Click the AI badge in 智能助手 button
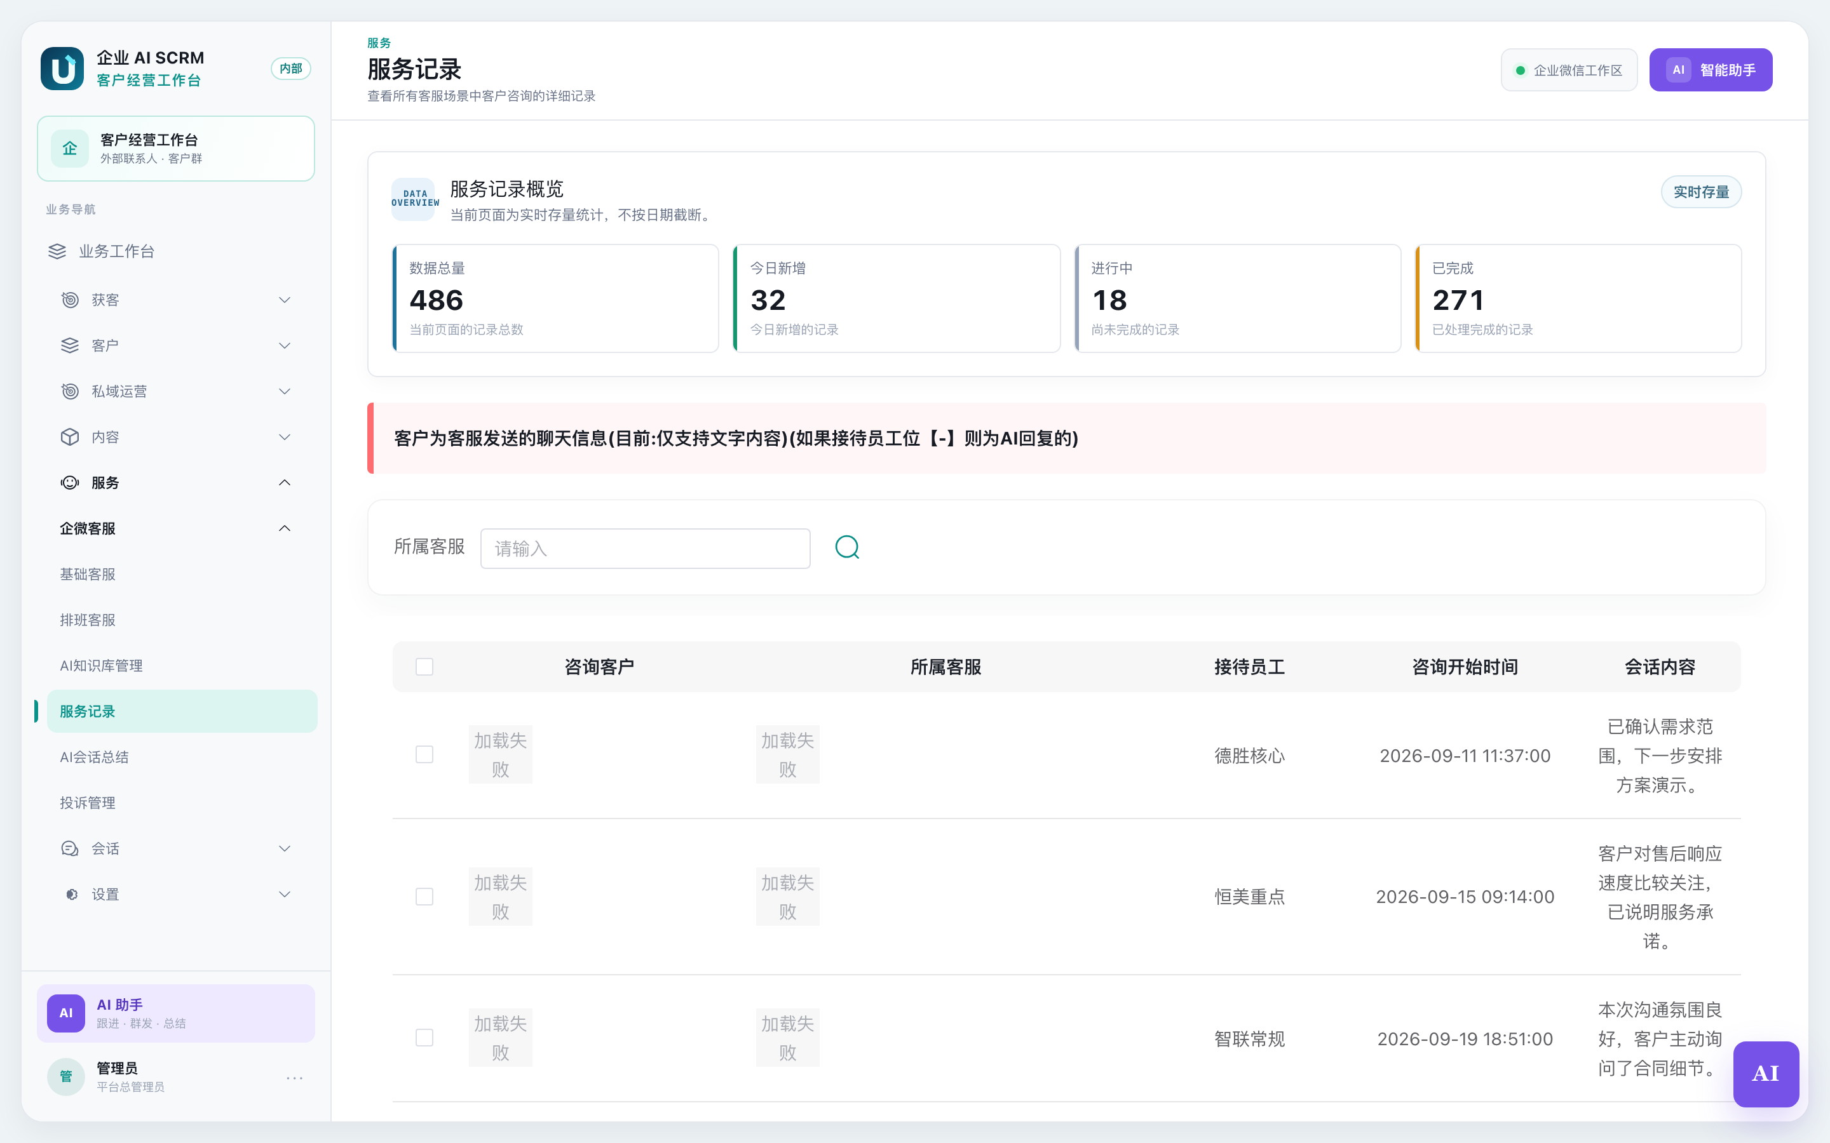The height and width of the screenshot is (1143, 1830). tap(1679, 70)
